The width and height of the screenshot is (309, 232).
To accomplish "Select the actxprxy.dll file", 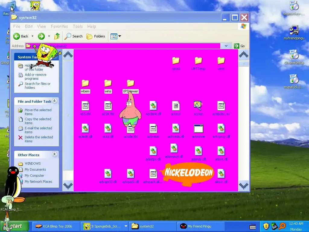I will (x=221, y=131).
